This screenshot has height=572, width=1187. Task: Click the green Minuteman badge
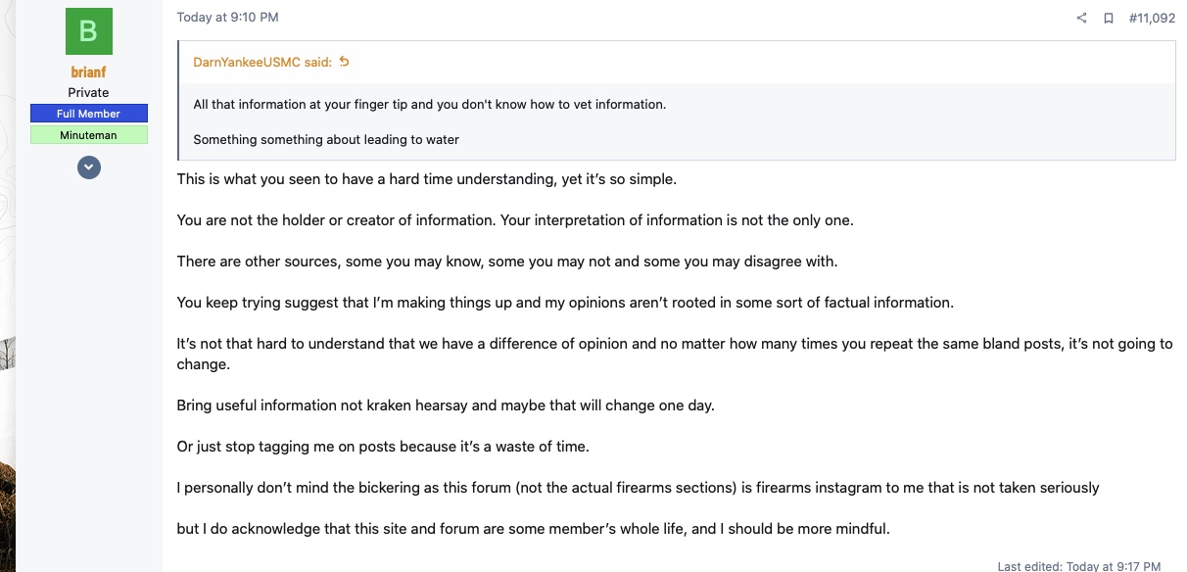tap(89, 135)
